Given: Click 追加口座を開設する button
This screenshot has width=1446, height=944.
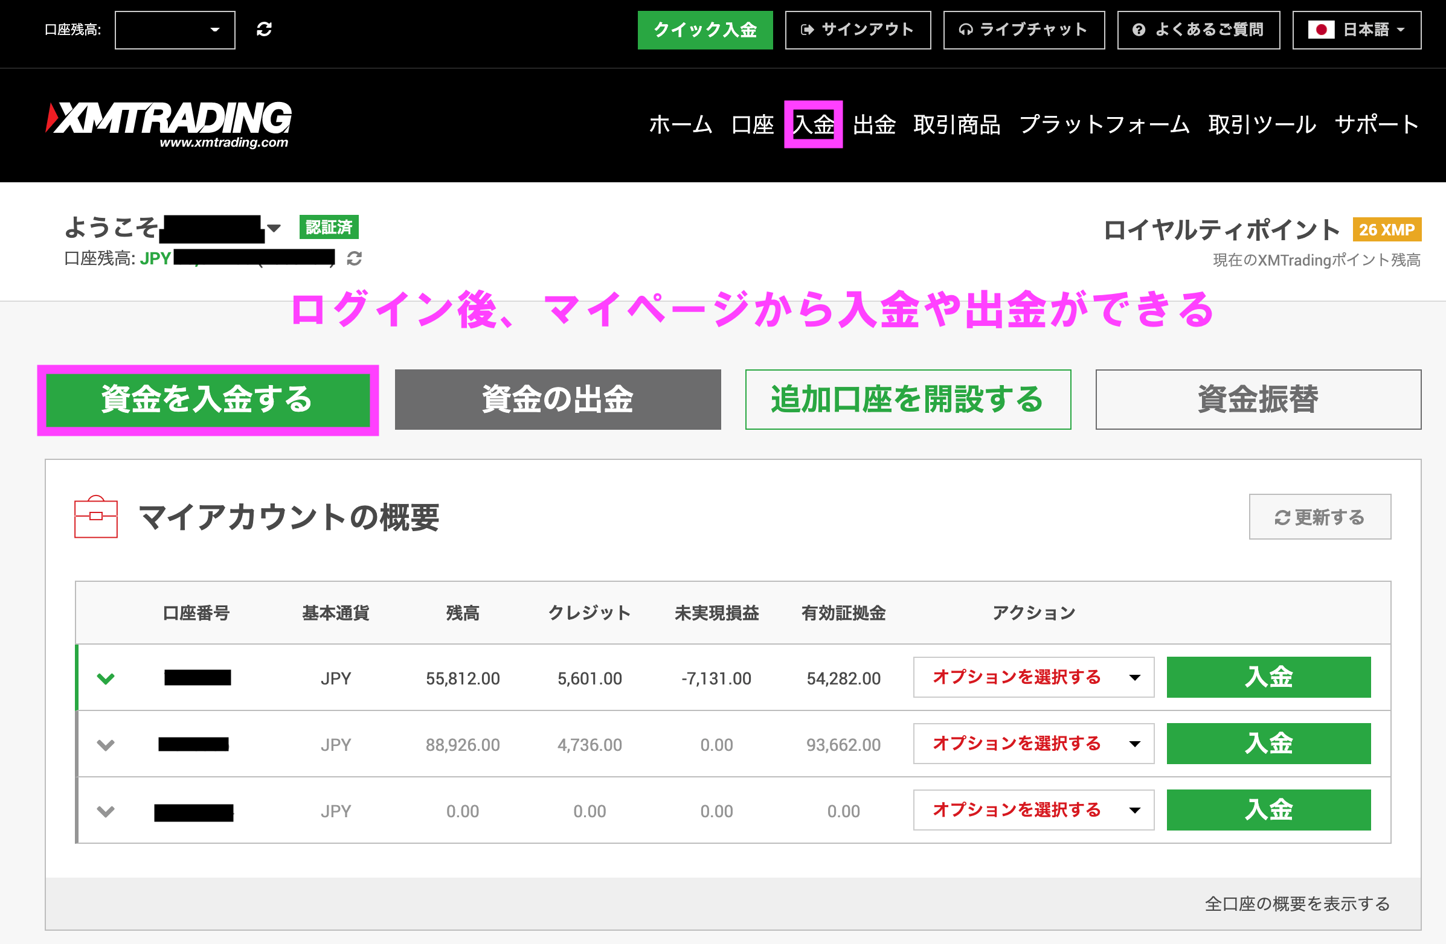Looking at the screenshot, I should pyautogui.click(x=908, y=400).
